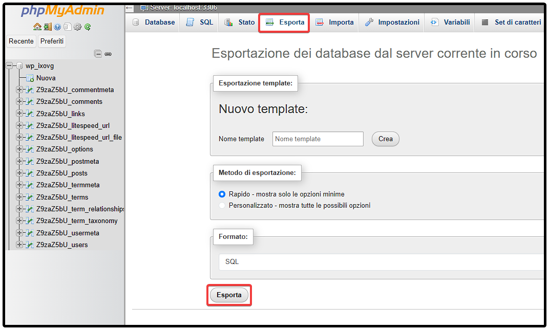Click table icon of Z9zaZ5bU_options
The height and width of the screenshot is (330, 549).
pyautogui.click(x=30, y=149)
